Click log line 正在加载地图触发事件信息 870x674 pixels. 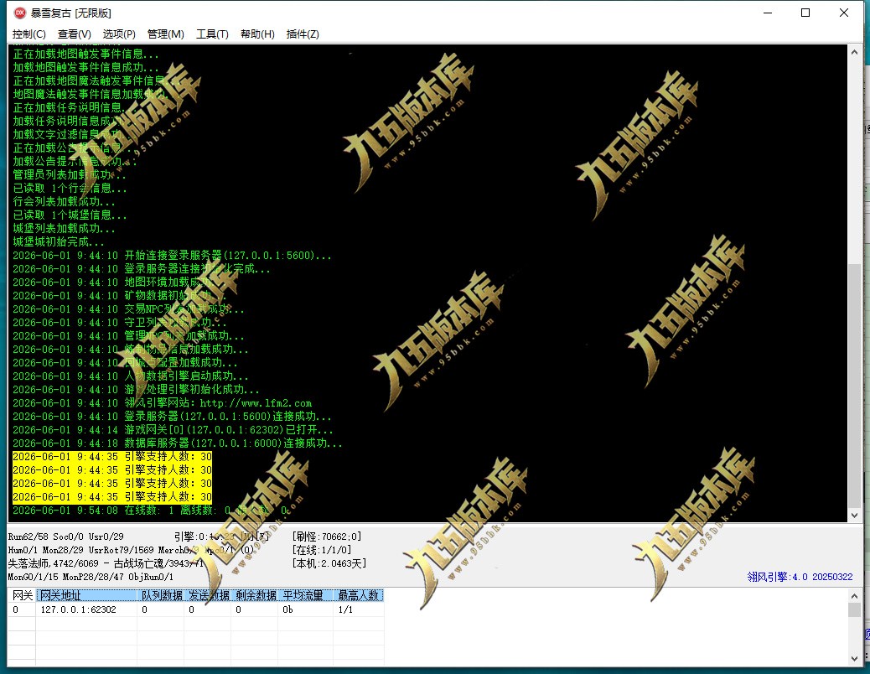coord(85,54)
